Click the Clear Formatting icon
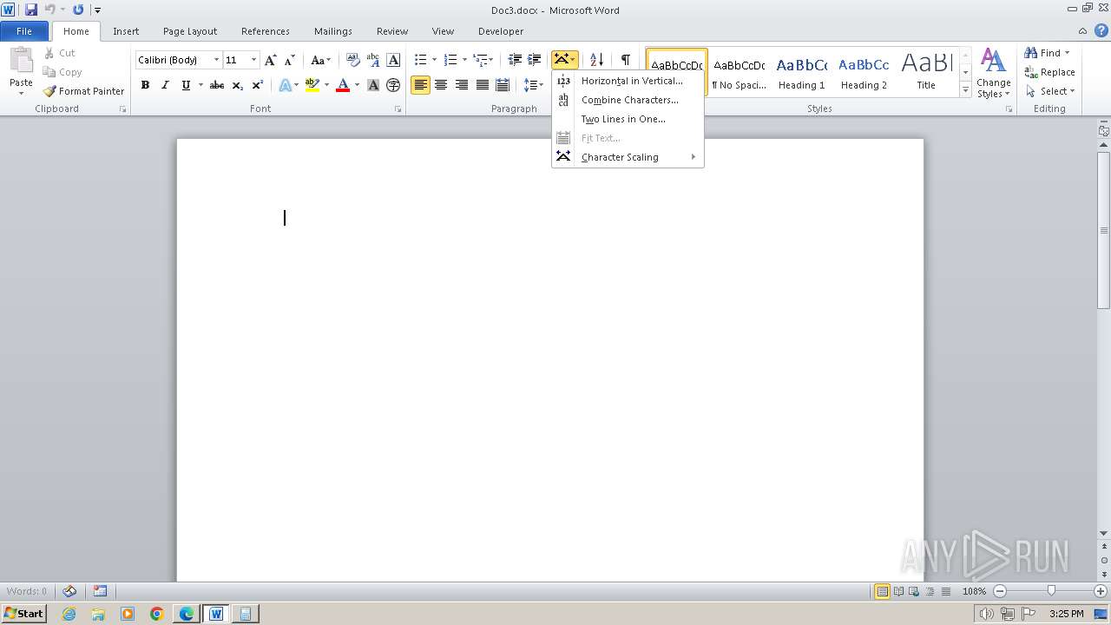Image resolution: width=1111 pixels, height=625 pixels. point(352,60)
